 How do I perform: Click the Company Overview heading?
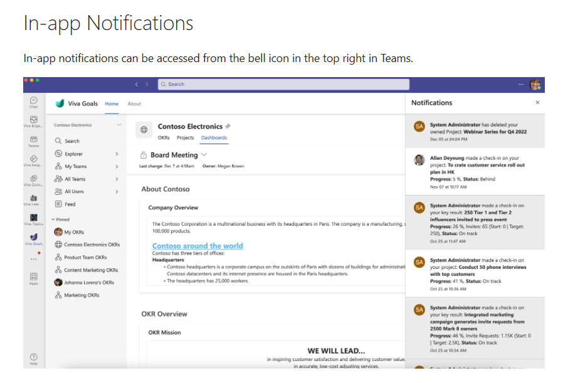click(173, 207)
